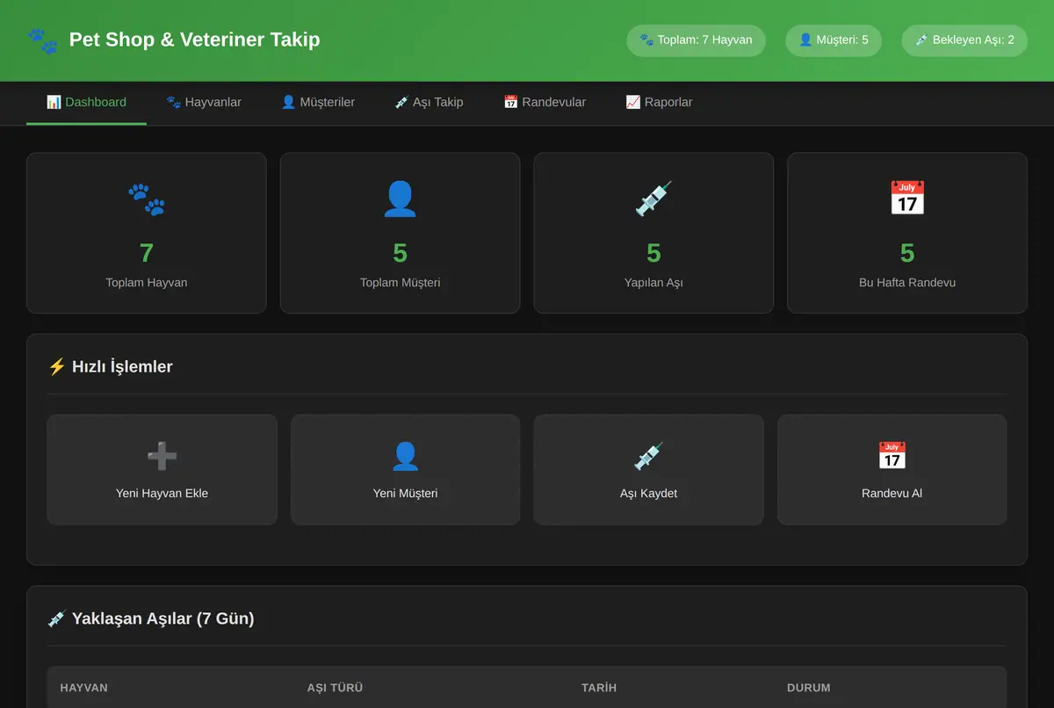Click the AŞI TÜRÜ column header
1054x708 pixels.
point(335,688)
